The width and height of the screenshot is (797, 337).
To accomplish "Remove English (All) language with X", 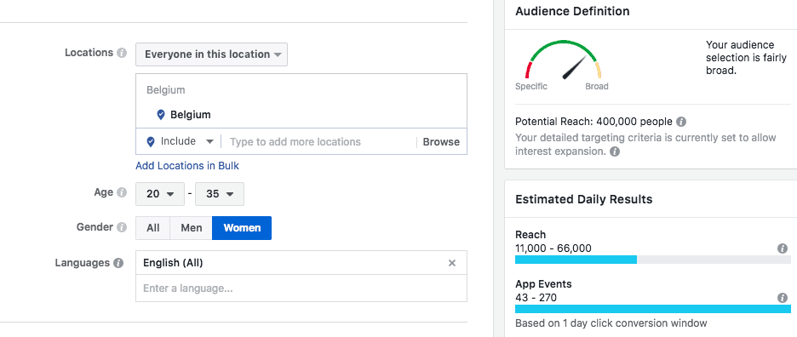I will pos(452,263).
